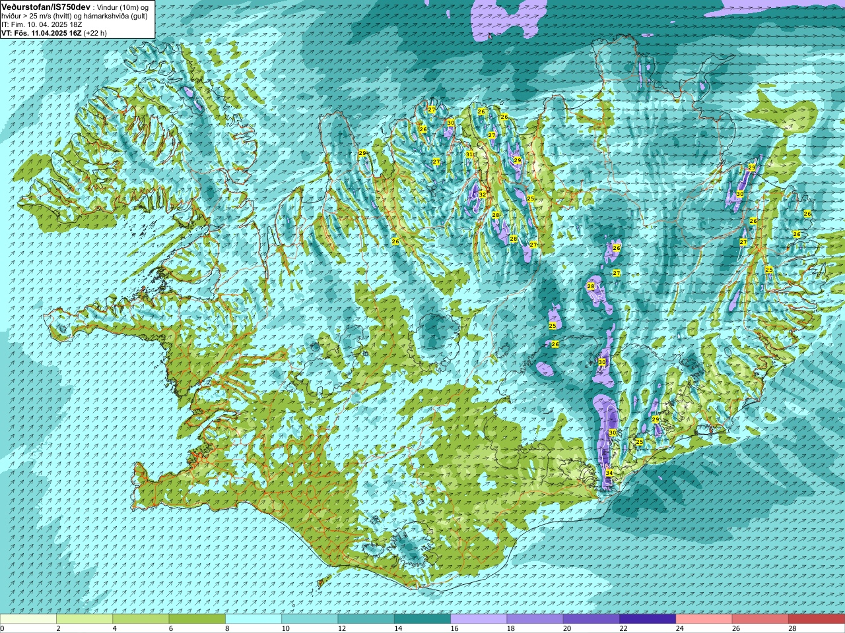This screenshot has height=633, width=845.
Task: Select the 'VT: Fös. 11.04.2025 16Z (+22 h)' line
Action: coord(54,33)
